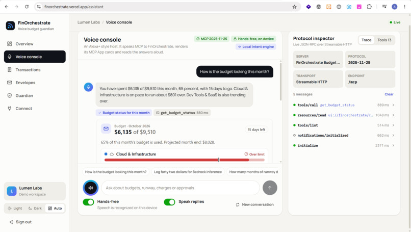Screen dimensions: 411x232
Task: Toggle Hands-free switch
Action: click(88, 202)
